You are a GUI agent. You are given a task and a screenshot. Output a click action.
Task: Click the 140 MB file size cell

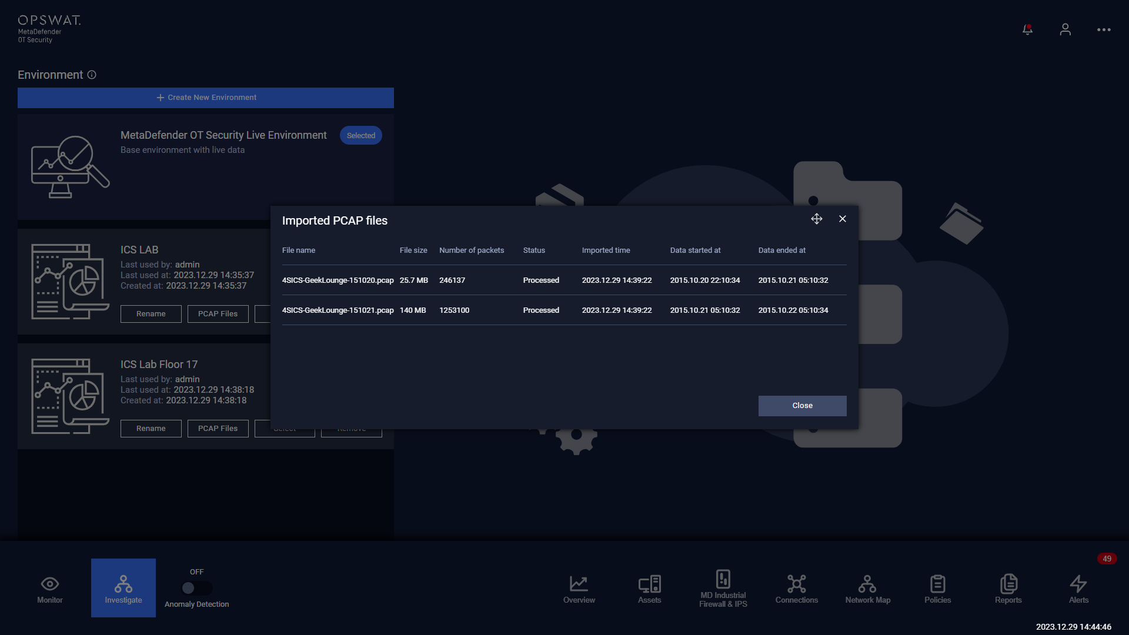pyautogui.click(x=413, y=310)
